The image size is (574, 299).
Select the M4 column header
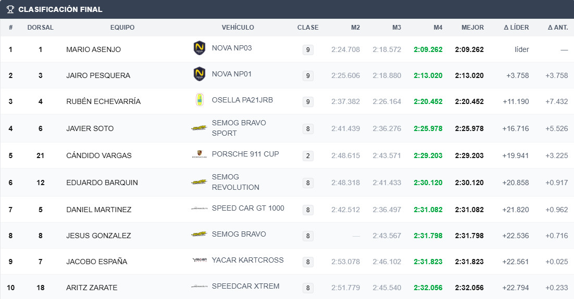coord(438,28)
